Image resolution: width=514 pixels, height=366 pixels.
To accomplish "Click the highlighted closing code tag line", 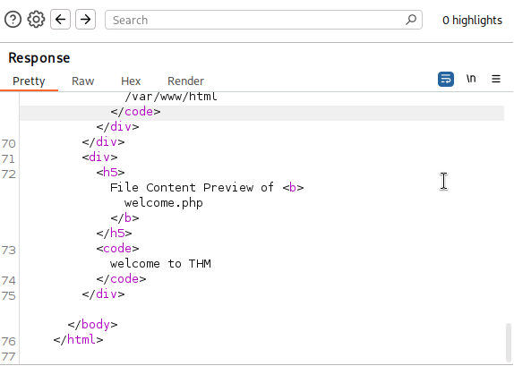I will pyautogui.click(x=261, y=112).
